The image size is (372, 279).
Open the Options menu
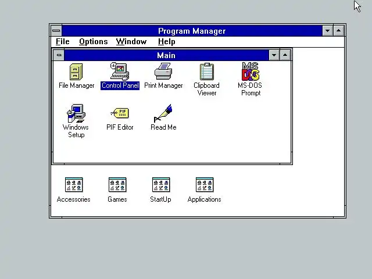point(94,41)
